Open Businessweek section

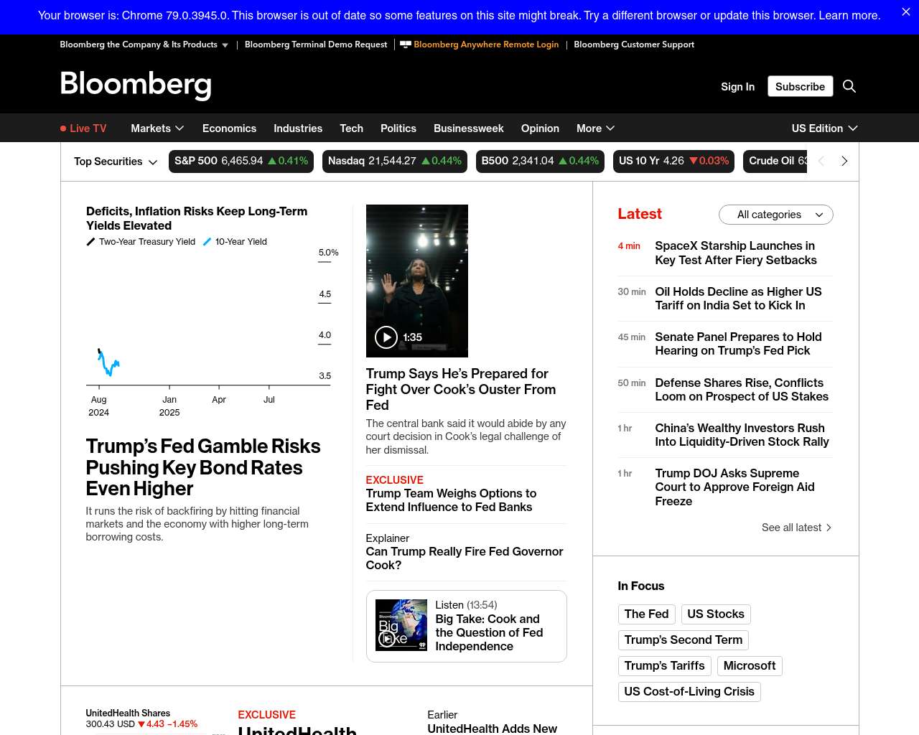(469, 128)
